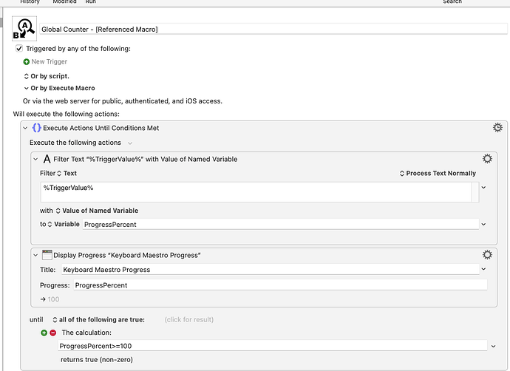The image size is (510, 371).
Task: Click 'returns true (non-zero)' condition option
Action: coord(97,360)
